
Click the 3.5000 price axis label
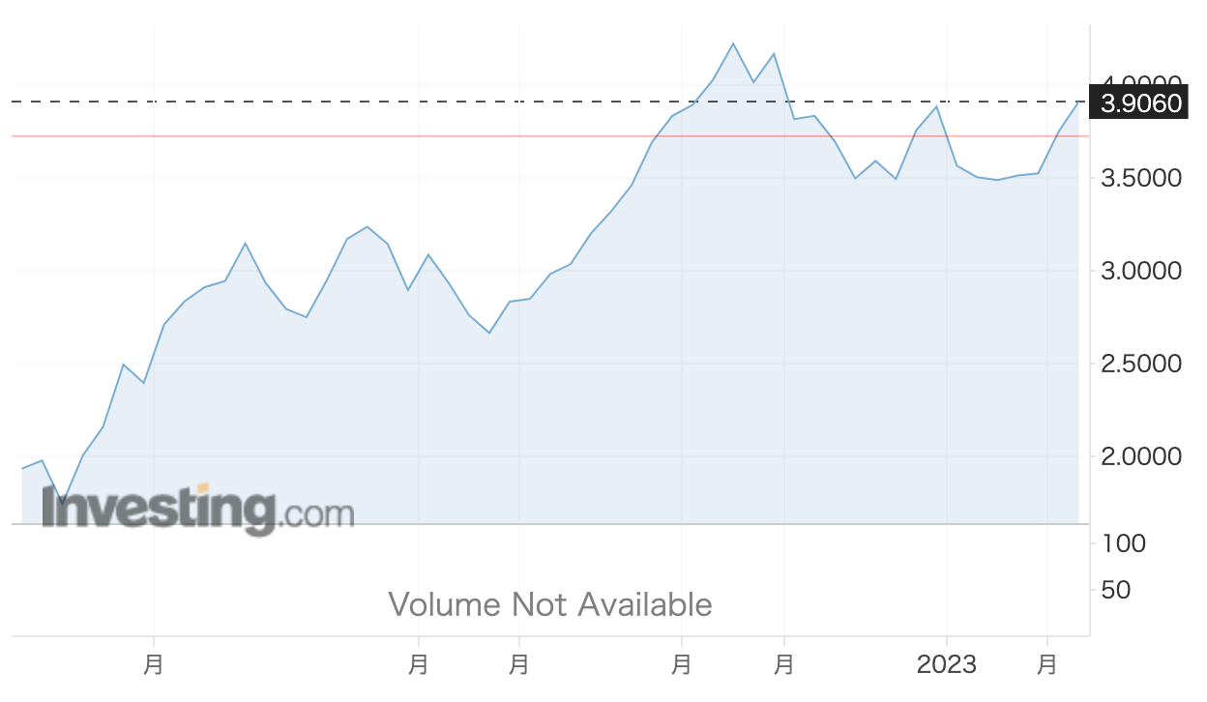[x=1141, y=179]
